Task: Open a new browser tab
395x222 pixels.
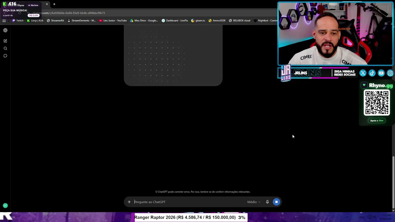Action: pos(54,4)
